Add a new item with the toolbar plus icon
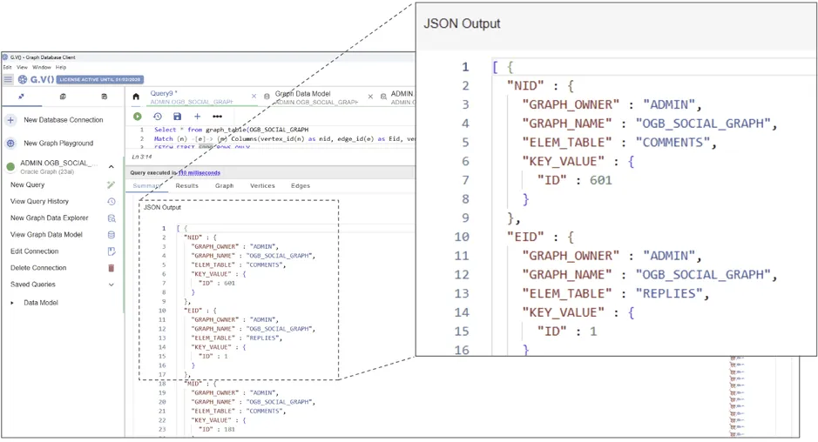The height and width of the screenshot is (442, 818). coord(197,117)
